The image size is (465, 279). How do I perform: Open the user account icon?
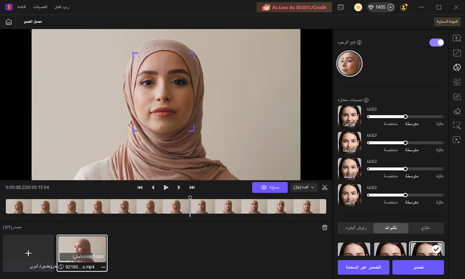pos(404,7)
